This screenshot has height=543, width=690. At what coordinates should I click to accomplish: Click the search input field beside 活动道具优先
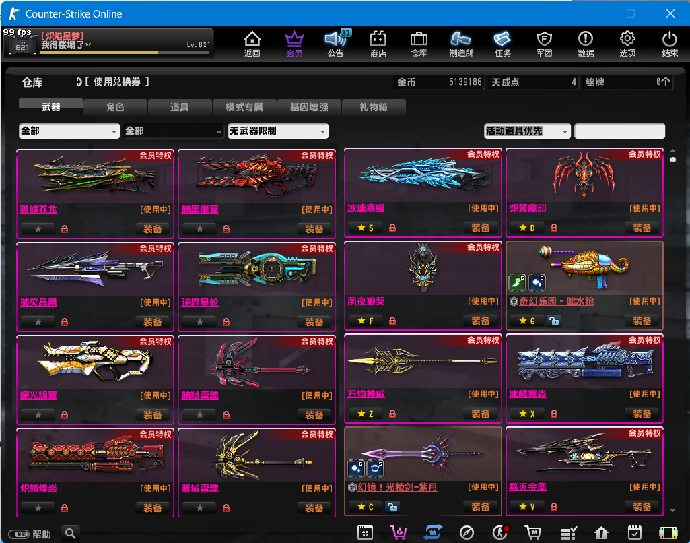pos(619,131)
